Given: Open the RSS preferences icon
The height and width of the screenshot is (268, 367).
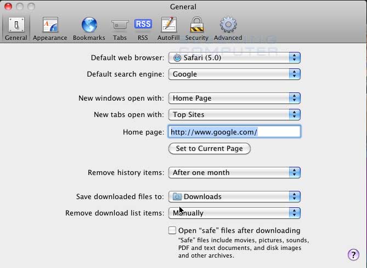Looking at the screenshot, I should (143, 24).
